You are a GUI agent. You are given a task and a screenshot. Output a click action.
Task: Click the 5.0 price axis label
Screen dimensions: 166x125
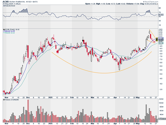(161, 74)
